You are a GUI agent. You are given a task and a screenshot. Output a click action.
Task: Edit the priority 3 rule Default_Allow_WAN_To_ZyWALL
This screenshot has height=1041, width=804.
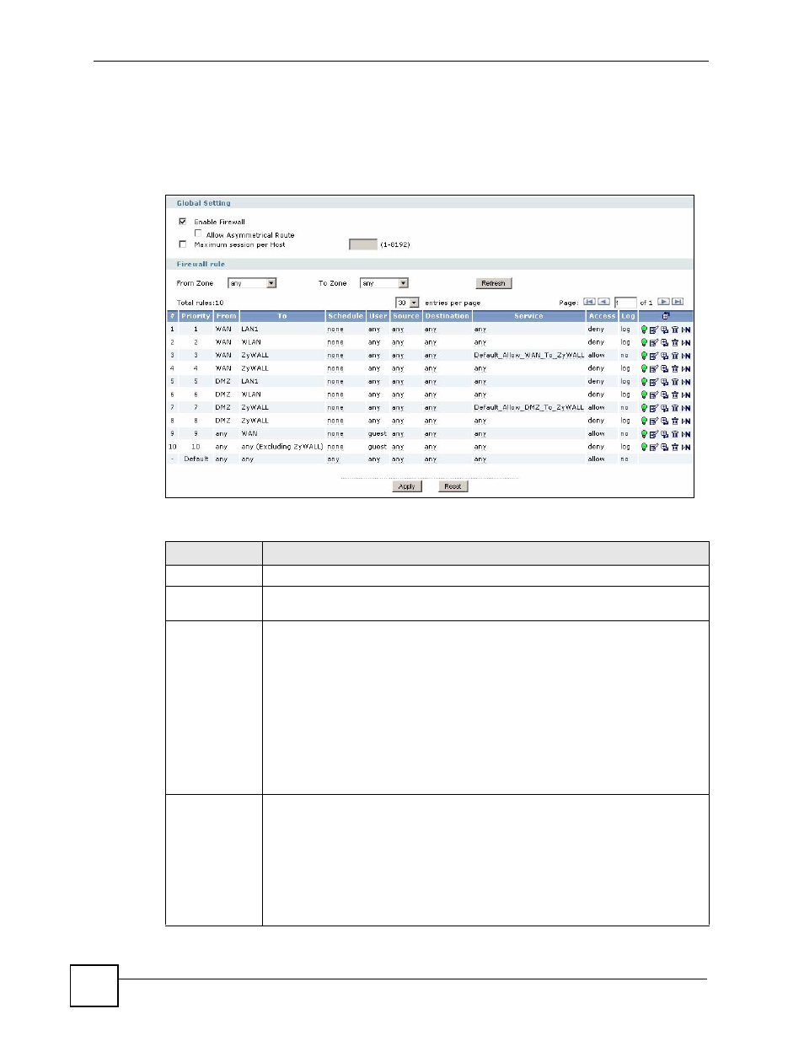pyautogui.click(x=654, y=356)
